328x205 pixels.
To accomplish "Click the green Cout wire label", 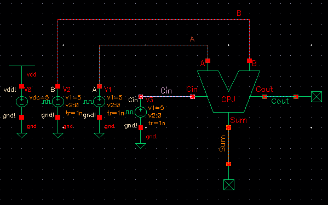I will (280, 101).
